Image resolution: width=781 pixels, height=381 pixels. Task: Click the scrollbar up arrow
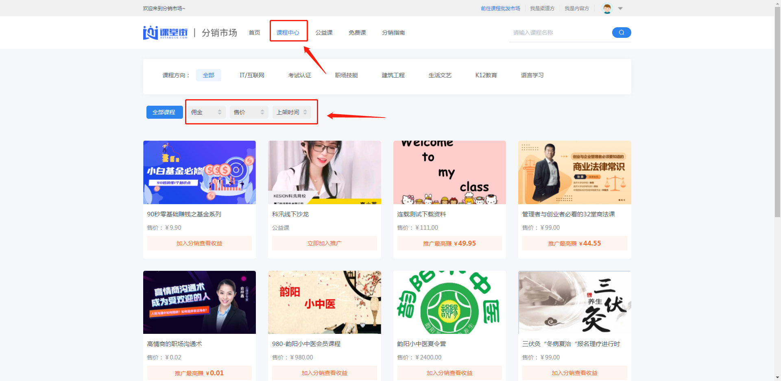pyautogui.click(x=777, y=2)
